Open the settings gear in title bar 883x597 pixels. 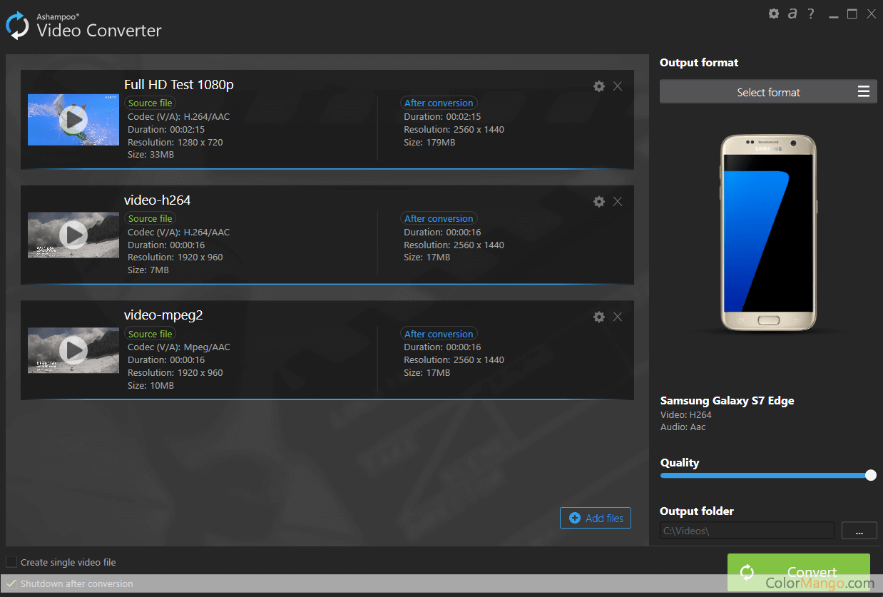click(774, 14)
